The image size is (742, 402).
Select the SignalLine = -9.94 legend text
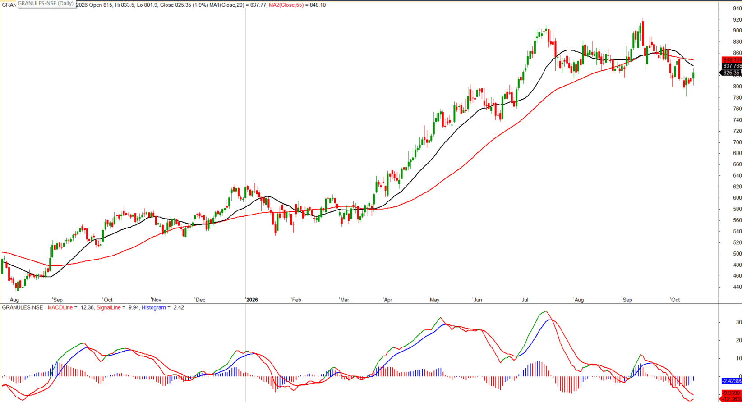pyautogui.click(x=118, y=307)
